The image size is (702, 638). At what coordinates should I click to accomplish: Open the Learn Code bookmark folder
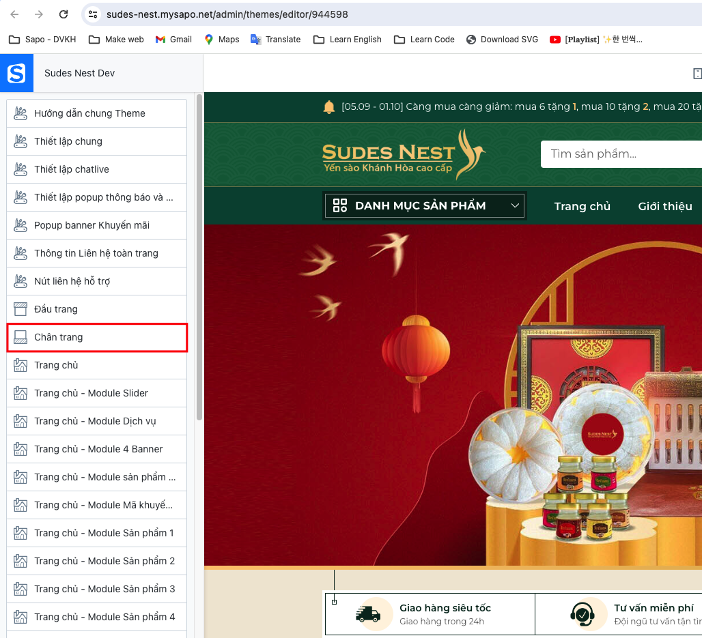click(x=424, y=40)
